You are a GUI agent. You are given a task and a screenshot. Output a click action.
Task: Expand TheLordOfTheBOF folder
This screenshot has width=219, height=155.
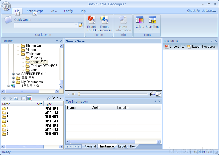(x=23, y=66)
